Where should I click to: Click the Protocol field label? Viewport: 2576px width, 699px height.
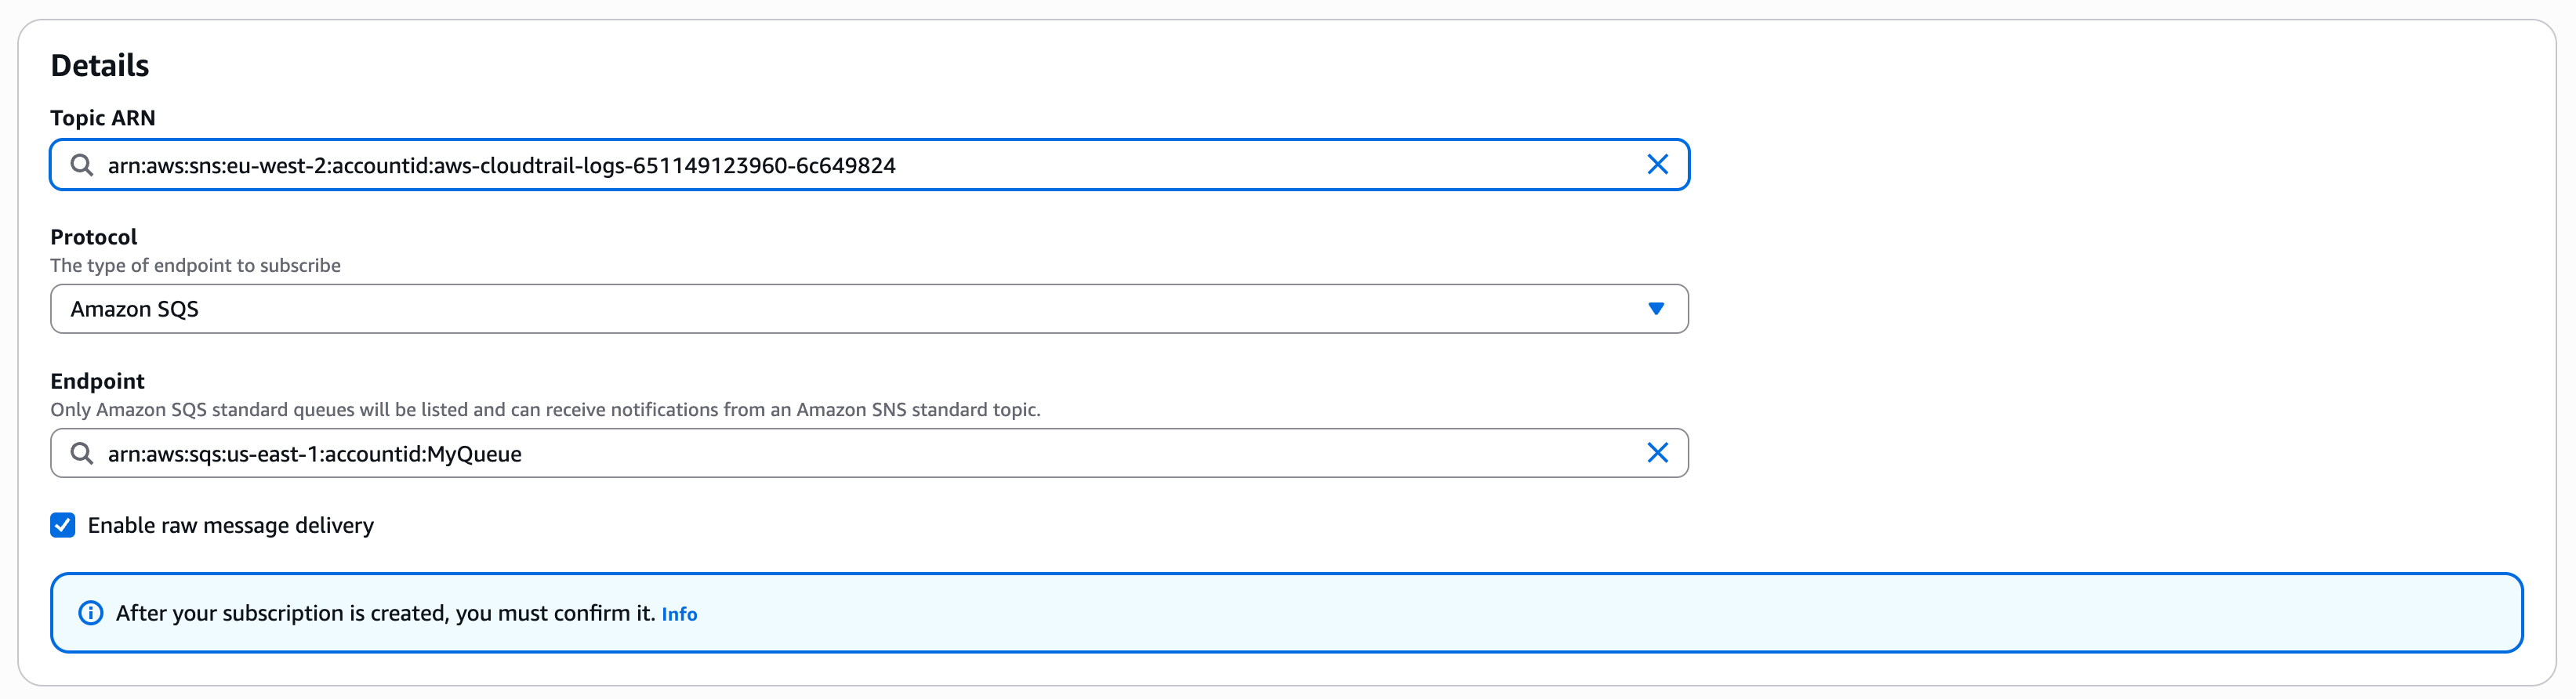point(94,237)
